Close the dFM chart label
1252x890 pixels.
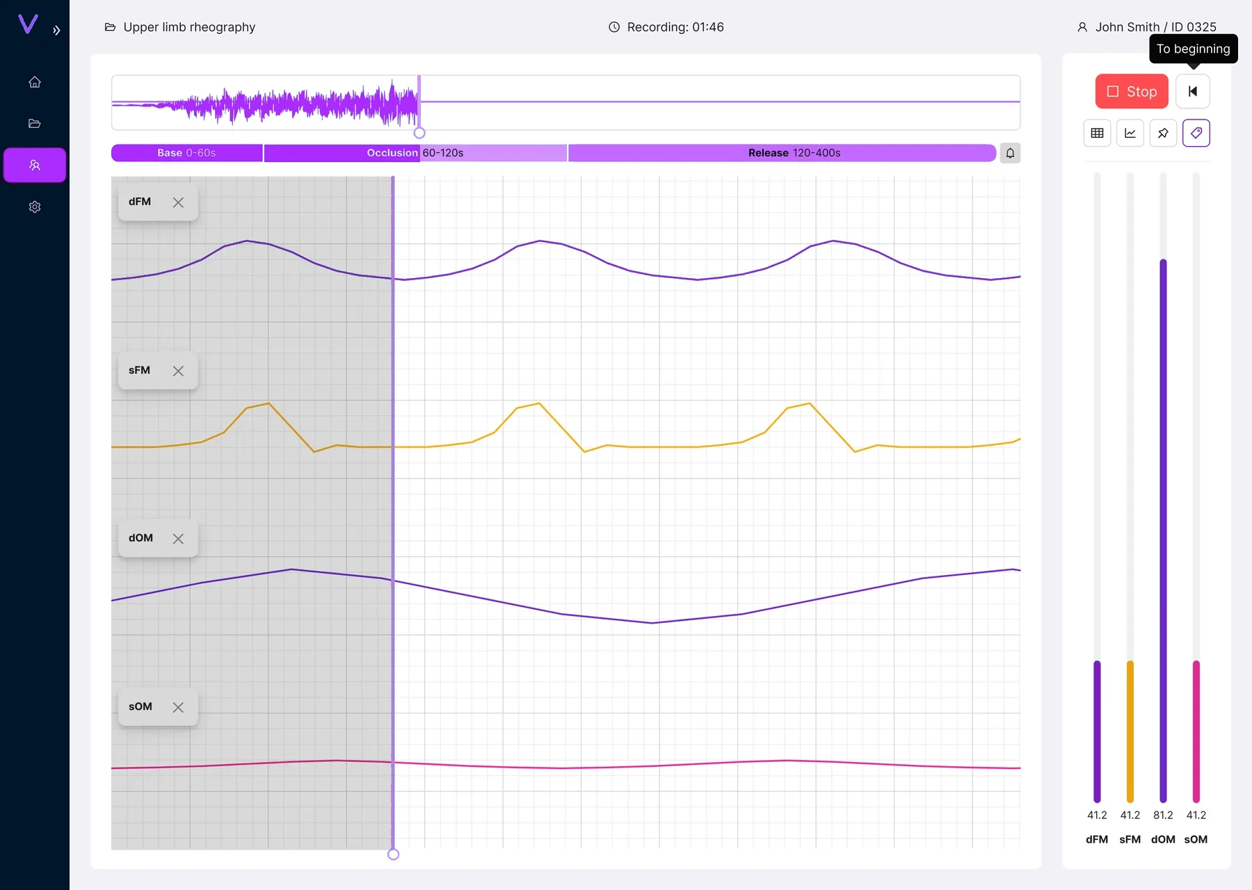[178, 202]
